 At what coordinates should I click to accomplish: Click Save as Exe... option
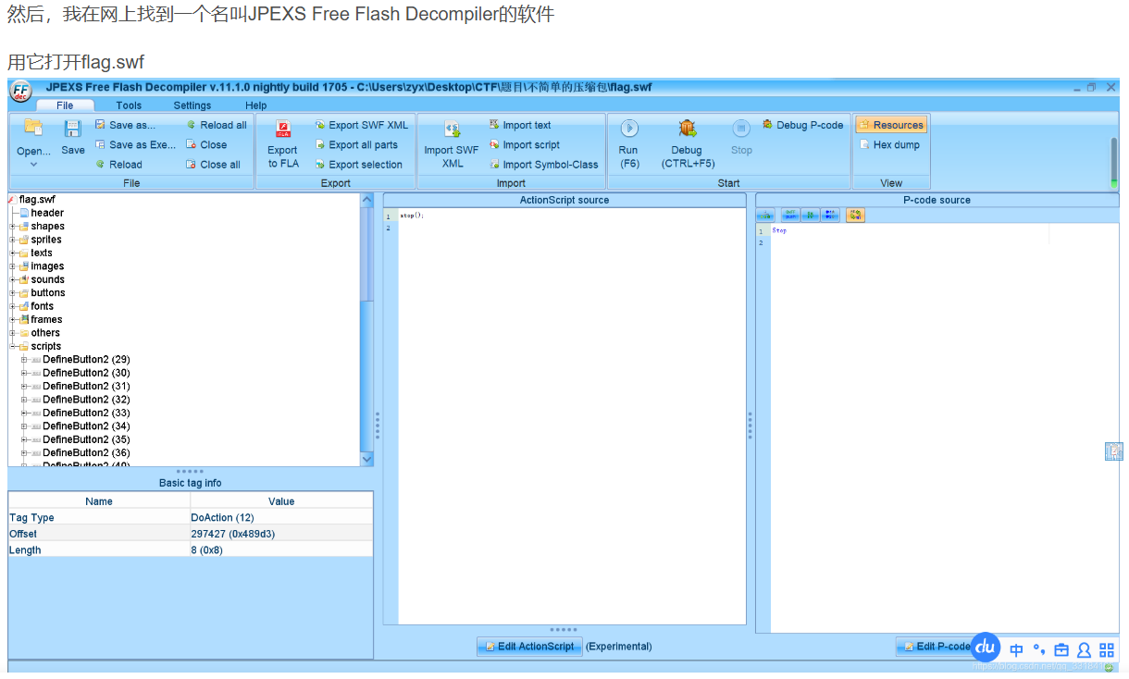click(x=135, y=144)
